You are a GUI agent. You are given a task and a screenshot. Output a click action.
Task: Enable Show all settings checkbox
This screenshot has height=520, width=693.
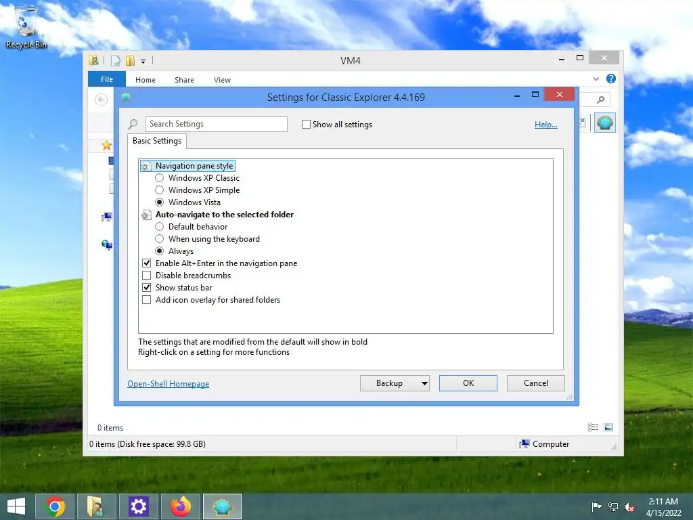[306, 125]
